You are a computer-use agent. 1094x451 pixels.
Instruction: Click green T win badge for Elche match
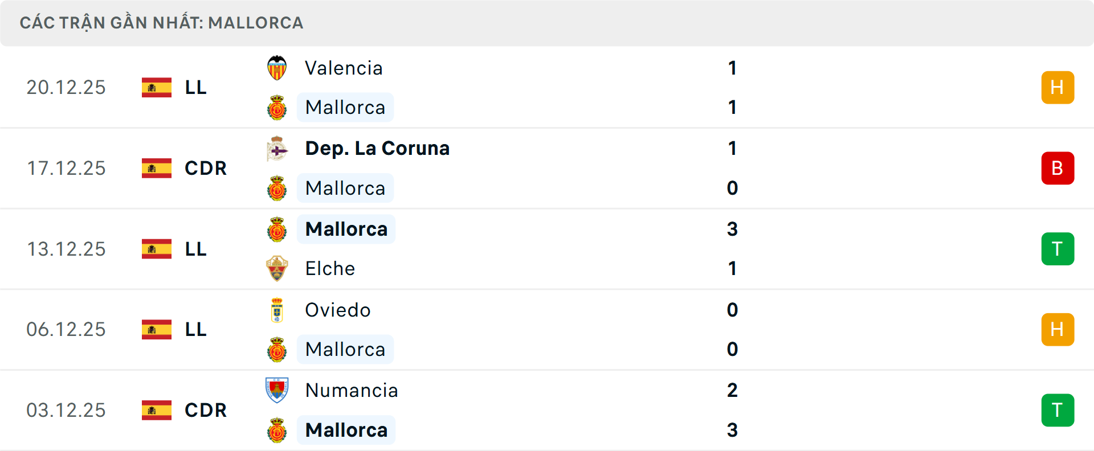(1058, 249)
